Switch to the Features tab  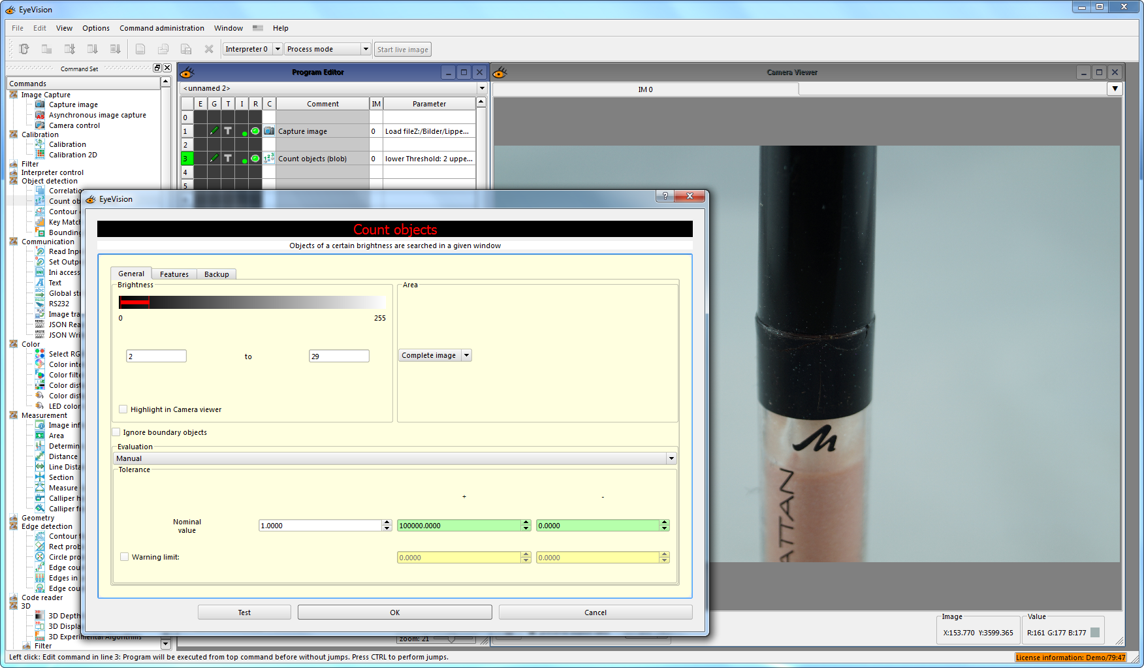pyautogui.click(x=174, y=274)
